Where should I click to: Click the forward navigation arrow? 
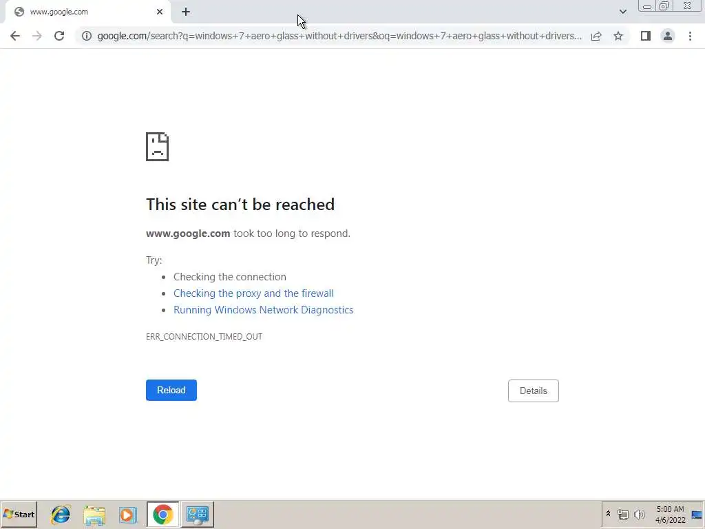37,36
